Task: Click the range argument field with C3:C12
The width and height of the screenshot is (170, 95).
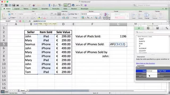Action: tap(152, 71)
